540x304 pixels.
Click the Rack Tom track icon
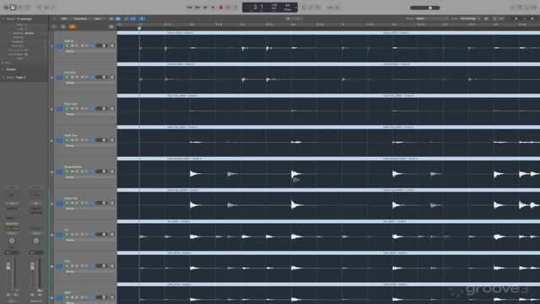coord(60,140)
